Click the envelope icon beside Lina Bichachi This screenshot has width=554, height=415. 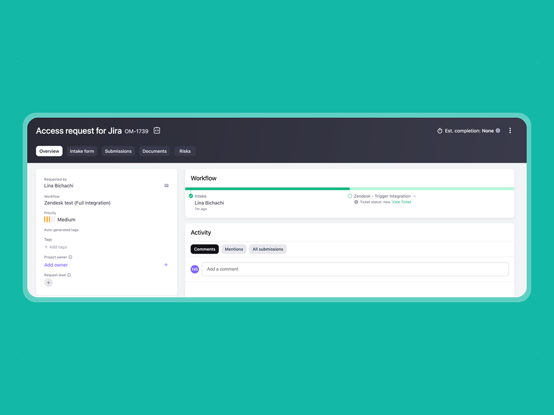click(167, 185)
